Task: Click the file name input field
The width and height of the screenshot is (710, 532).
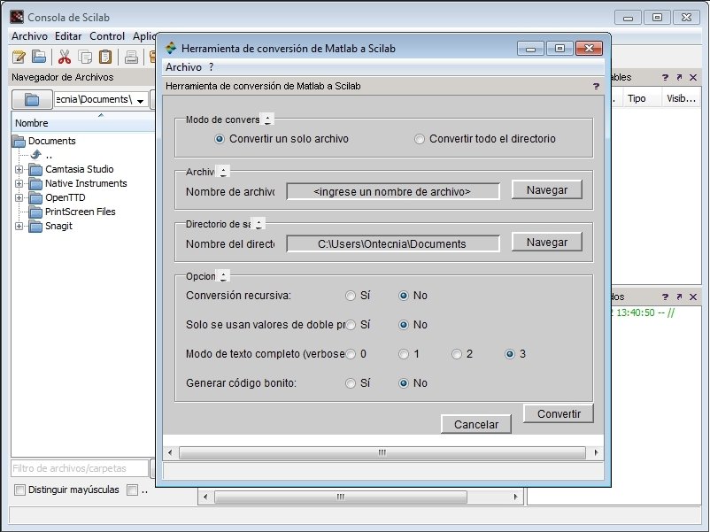Action: tap(393, 191)
